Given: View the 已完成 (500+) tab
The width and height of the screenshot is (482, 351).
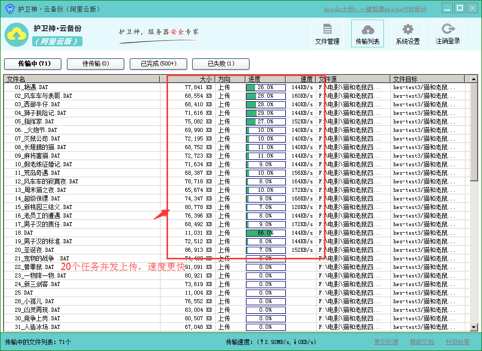Looking at the screenshot, I should [x=158, y=64].
